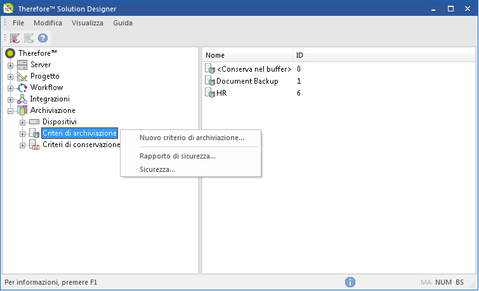Select the '<Conserva nel buffer>' list entry

coord(254,69)
